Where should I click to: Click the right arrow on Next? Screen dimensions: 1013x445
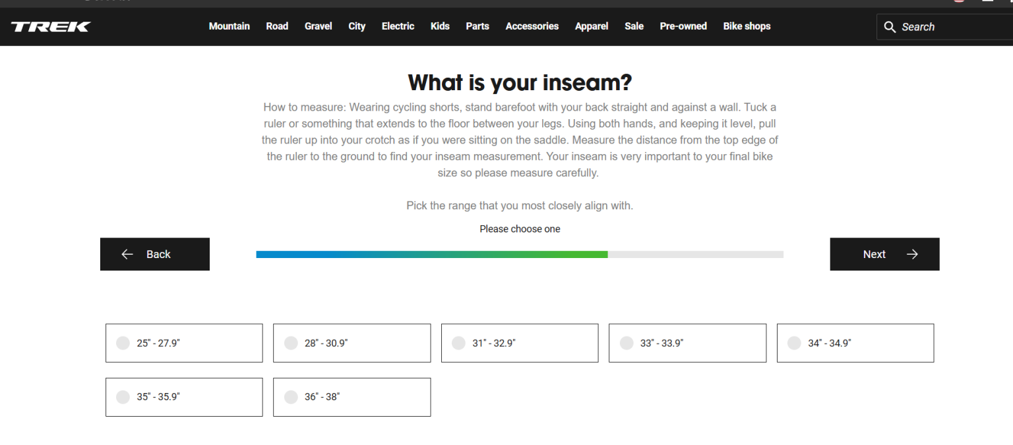(x=912, y=254)
